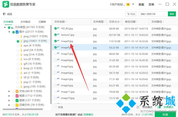Screen dimensions: 178x117
Task: Uncheck the image9.jpg file checkbox
Action: pyautogui.click(x=55, y=41)
